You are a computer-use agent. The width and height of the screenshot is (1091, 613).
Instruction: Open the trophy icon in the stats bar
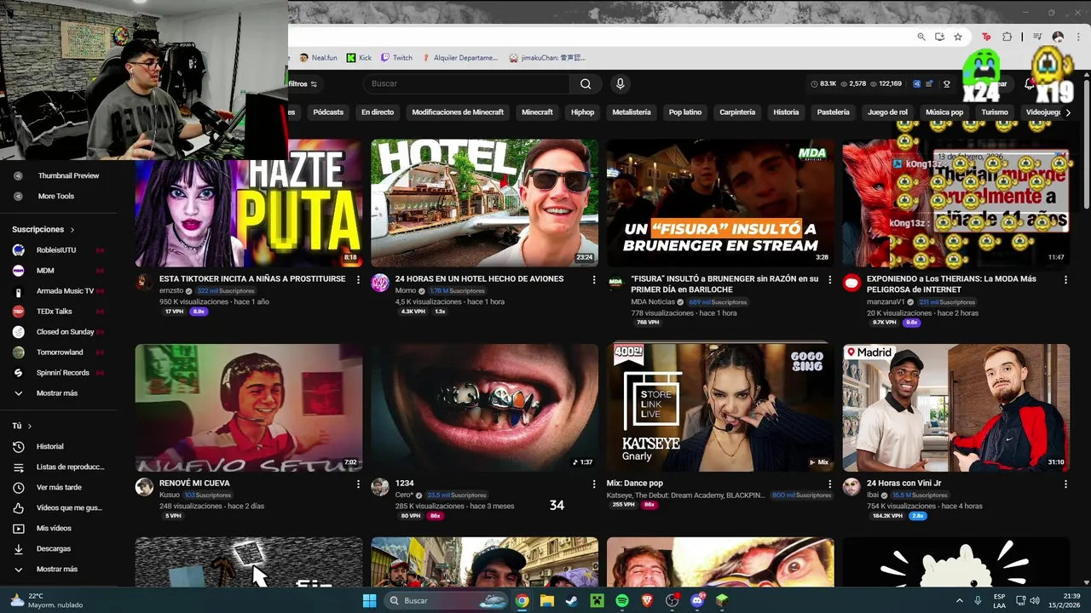coord(946,83)
